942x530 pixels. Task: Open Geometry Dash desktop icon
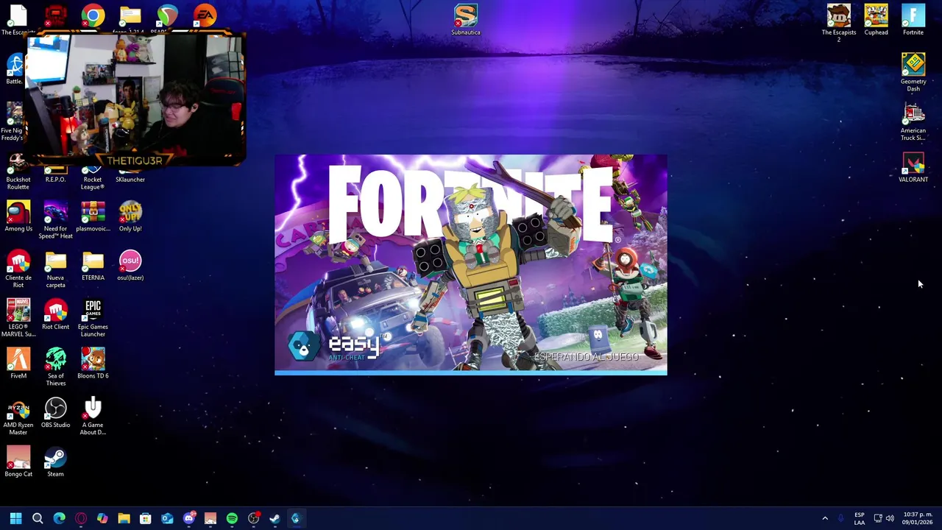(x=913, y=72)
